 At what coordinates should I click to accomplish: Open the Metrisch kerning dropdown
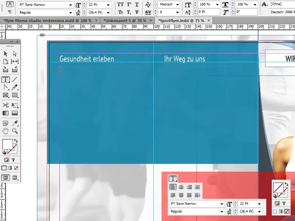[x=177, y=4]
